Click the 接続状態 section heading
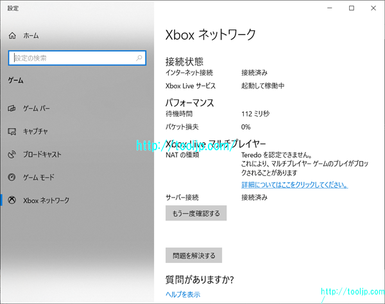Screen dimensions: 385x304 [x=184, y=62]
